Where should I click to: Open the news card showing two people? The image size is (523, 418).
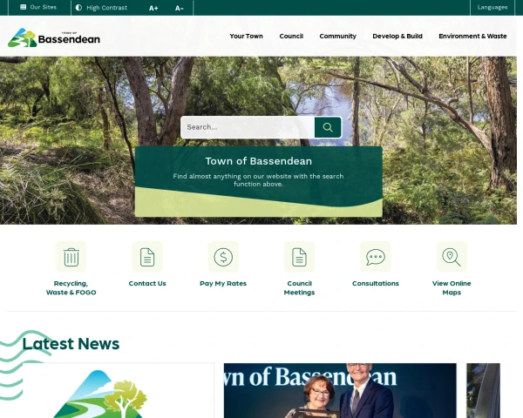pyautogui.click(x=340, y=390)
